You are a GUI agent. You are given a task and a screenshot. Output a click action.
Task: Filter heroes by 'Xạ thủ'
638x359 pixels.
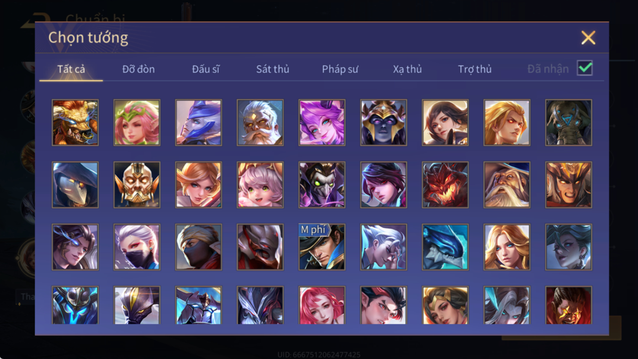(x=407, y=69)
